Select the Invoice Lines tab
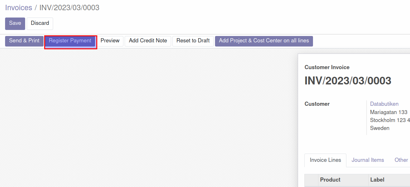This screenshot has width=410, height=187. (325, 160)
